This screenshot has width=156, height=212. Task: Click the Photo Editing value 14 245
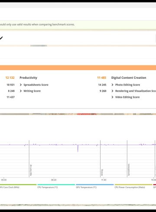point(102,85)
